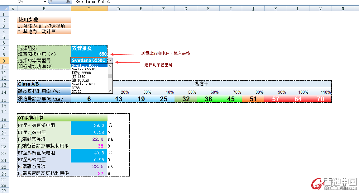Choose EH 6550EH from the list
359x193 pixels.
pyautogui.click(x=89, y=80)
